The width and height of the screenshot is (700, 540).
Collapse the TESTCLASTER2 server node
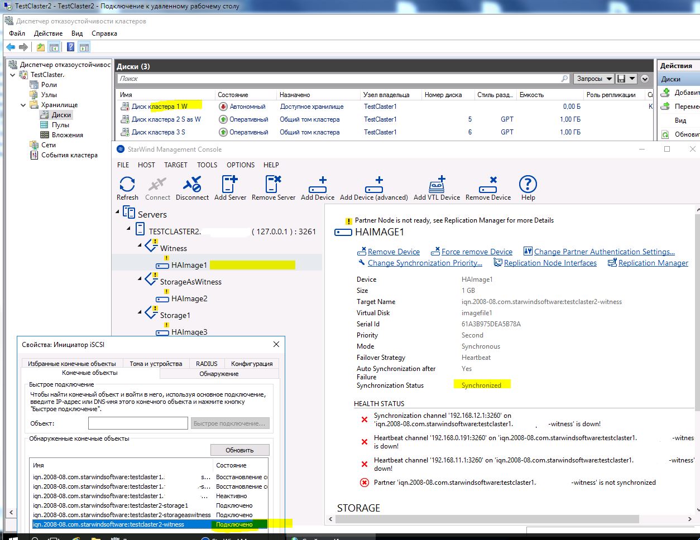[x=130, y=229]
